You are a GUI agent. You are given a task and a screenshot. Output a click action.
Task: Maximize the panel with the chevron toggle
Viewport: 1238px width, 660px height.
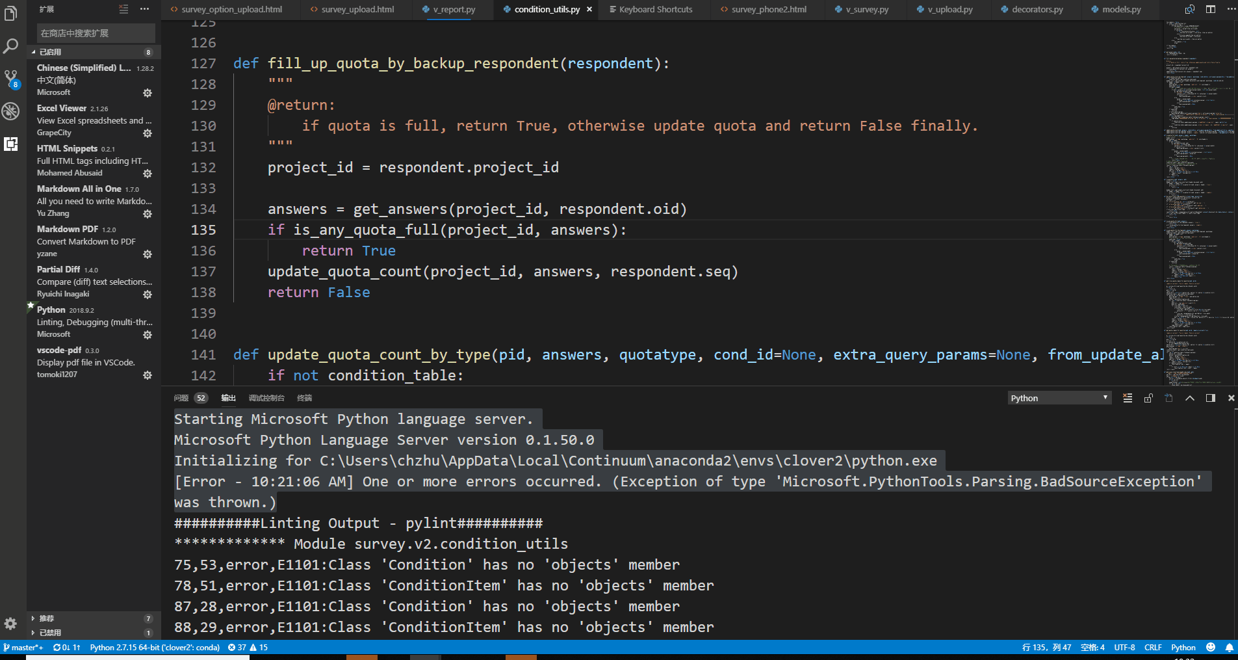coord(1190,398)
